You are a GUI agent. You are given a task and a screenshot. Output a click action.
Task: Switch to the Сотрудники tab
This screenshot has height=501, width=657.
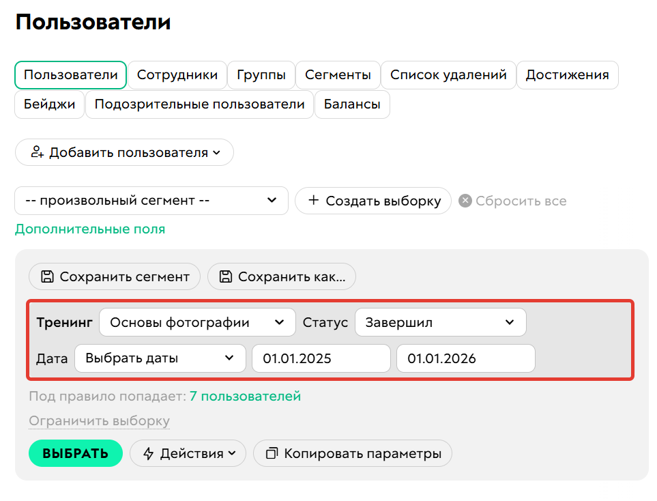point(177,75)
